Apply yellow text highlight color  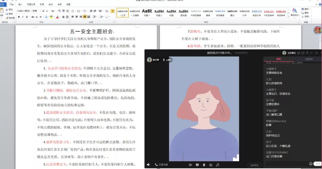pos(51,17)
